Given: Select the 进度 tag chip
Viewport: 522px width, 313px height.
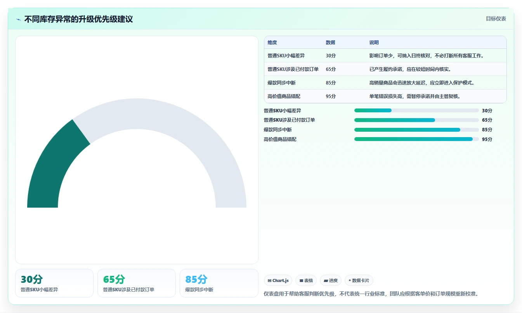Looking at the screenshot, I should [x=331, y=280].
